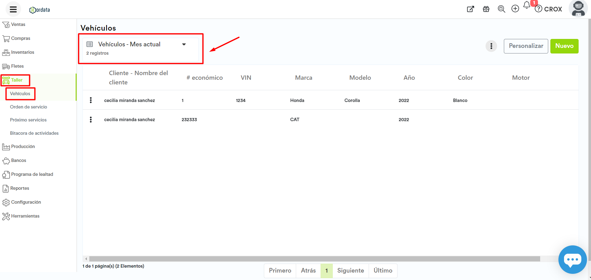The width and height of the screenshot is (591, 280).
Task: Click the external link icon in header
Action: pyautogui.click(x=470, y=9)
